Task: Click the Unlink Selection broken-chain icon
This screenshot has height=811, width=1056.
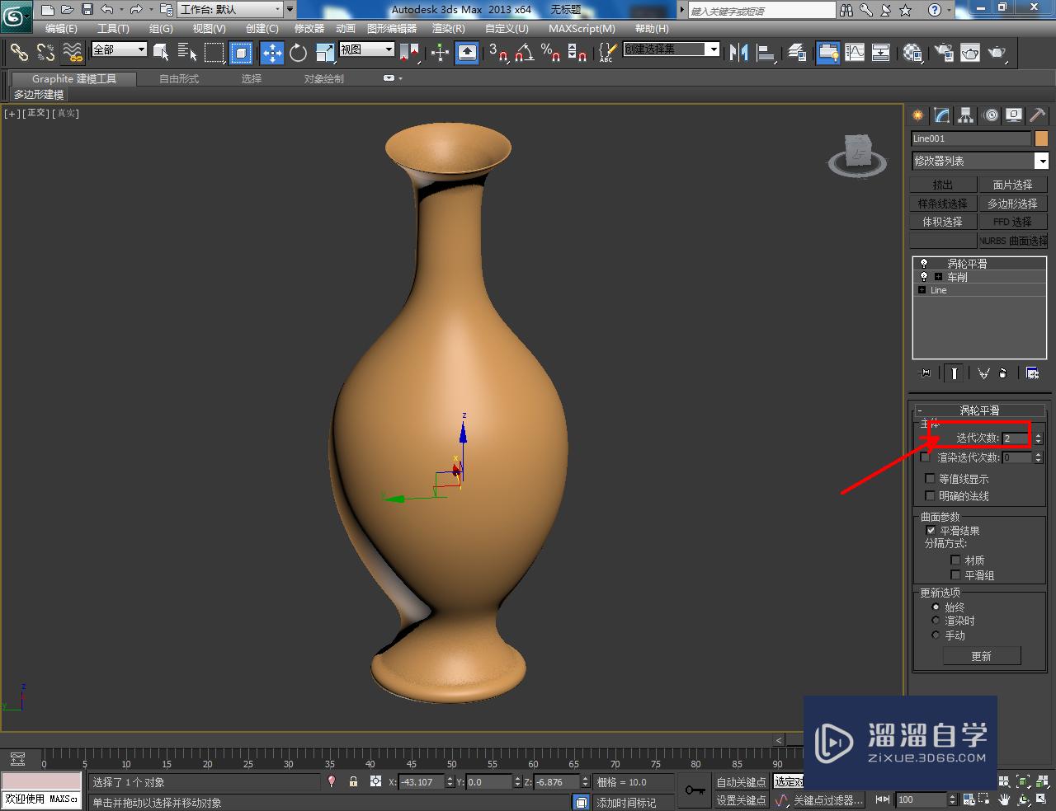Action: pyautogui.click(x=45, y=53)
